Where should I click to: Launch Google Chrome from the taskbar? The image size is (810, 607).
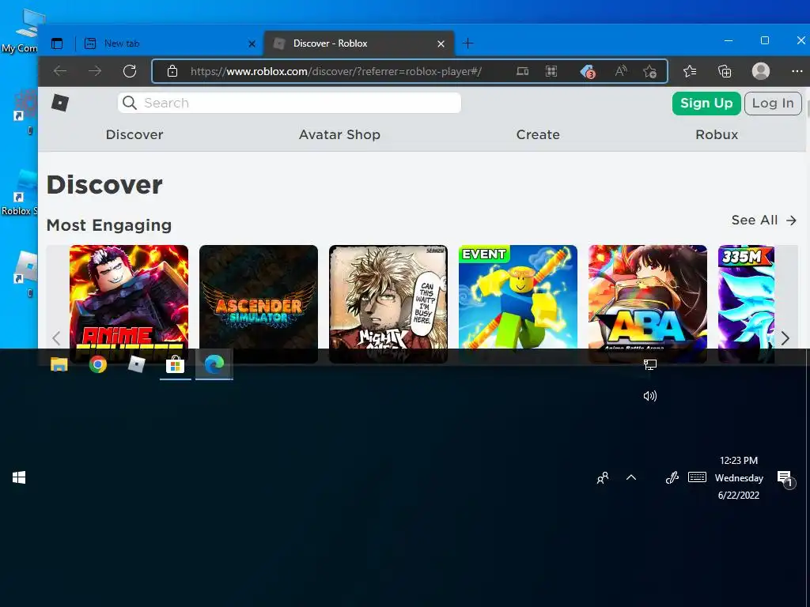(97, 365)
